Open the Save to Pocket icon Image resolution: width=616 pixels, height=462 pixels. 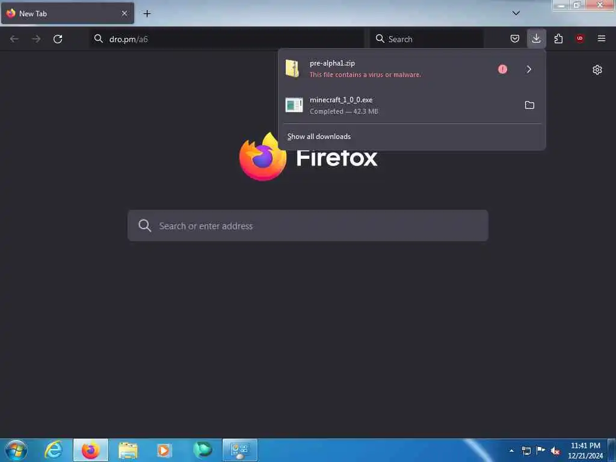click(515, 38)
